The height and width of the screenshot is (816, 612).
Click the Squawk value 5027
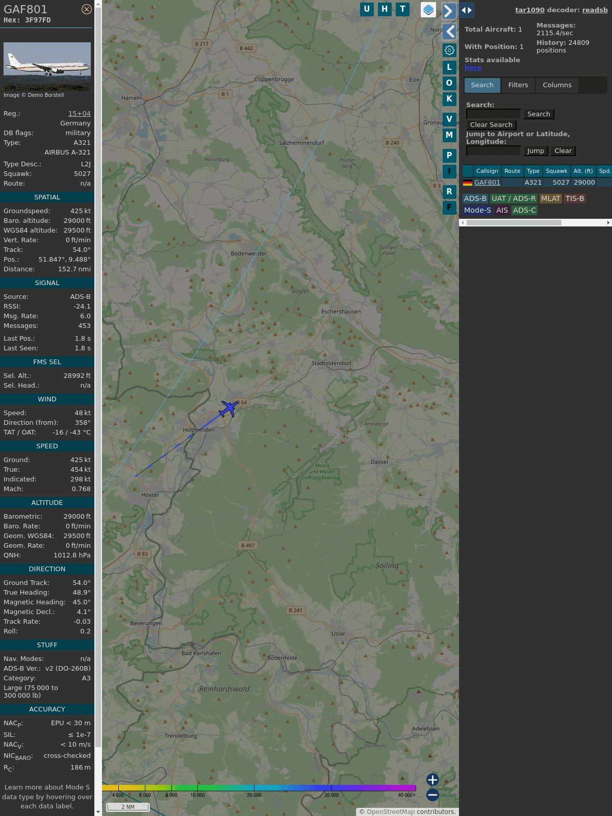pyautogui.click(x=82, y=174)
